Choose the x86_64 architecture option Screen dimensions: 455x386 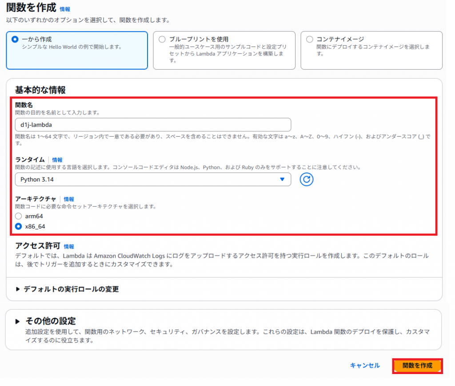click(x=18, y=226)
